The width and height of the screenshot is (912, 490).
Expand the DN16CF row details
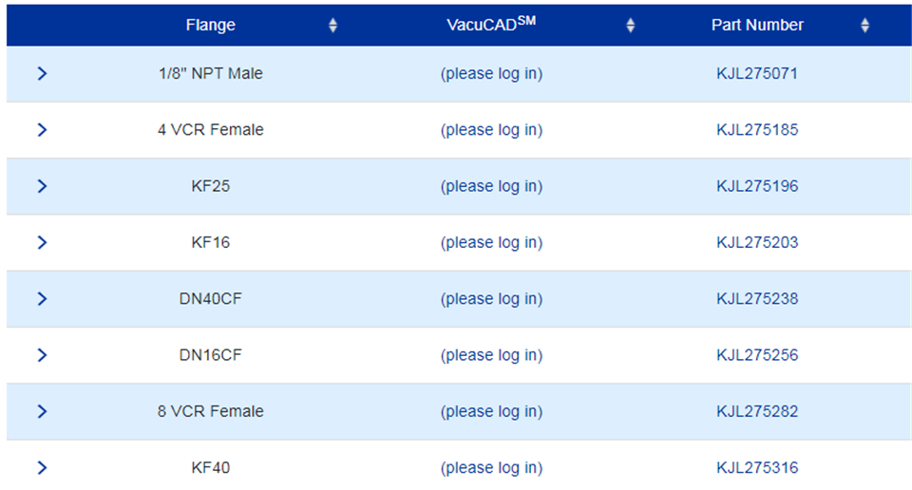pos(42,355)
